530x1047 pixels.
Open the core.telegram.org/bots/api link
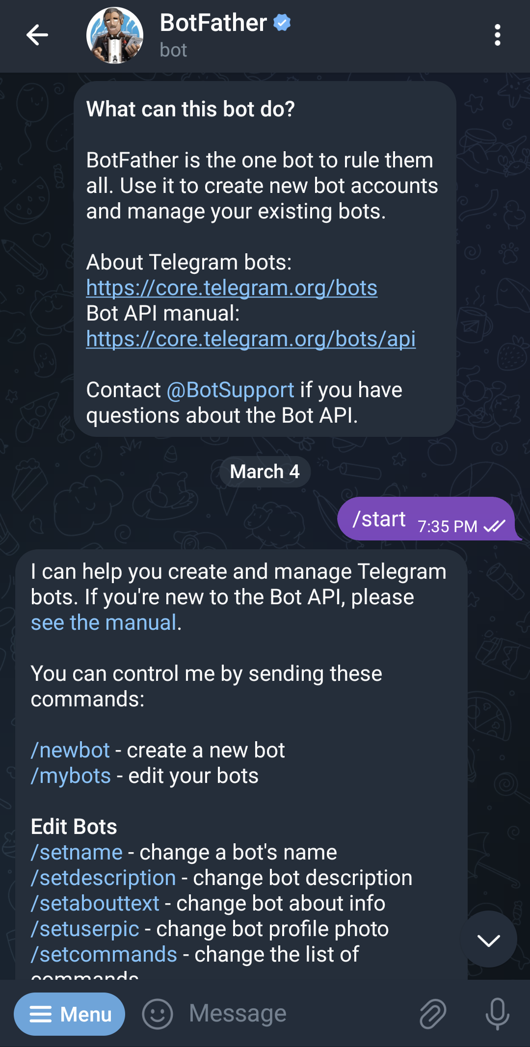[251, 339]
